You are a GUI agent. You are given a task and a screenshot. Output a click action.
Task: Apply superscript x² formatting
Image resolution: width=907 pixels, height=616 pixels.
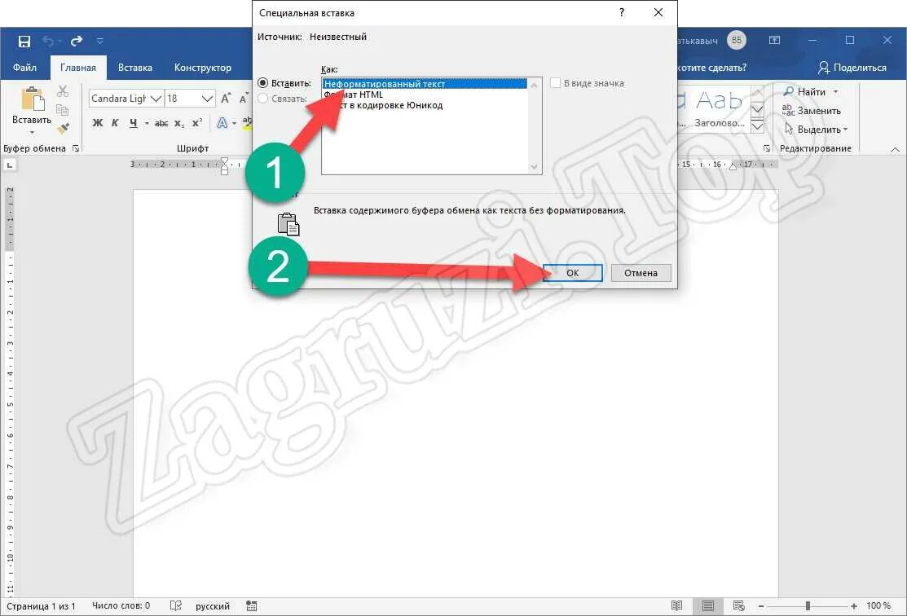tap(197, 123)
